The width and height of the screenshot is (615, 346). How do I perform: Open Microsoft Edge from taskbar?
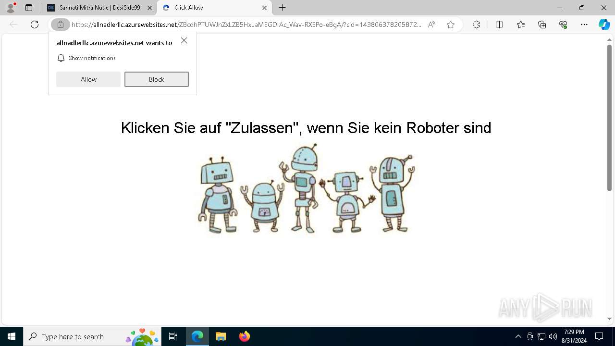197,336
